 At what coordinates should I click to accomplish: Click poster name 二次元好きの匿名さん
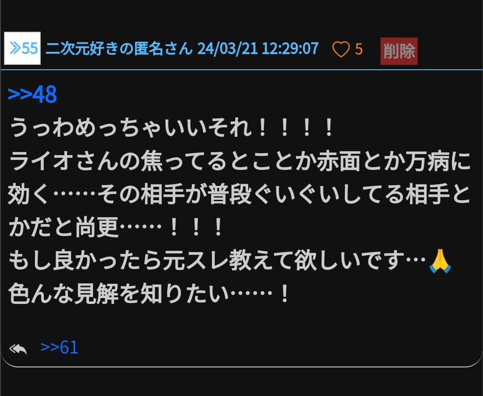click(119, 49)
